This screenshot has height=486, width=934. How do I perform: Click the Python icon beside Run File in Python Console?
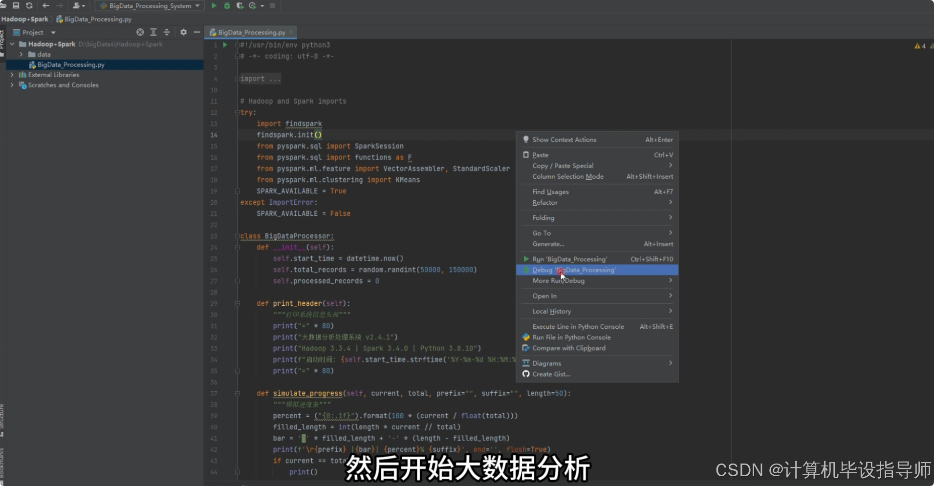coord(526,337)
